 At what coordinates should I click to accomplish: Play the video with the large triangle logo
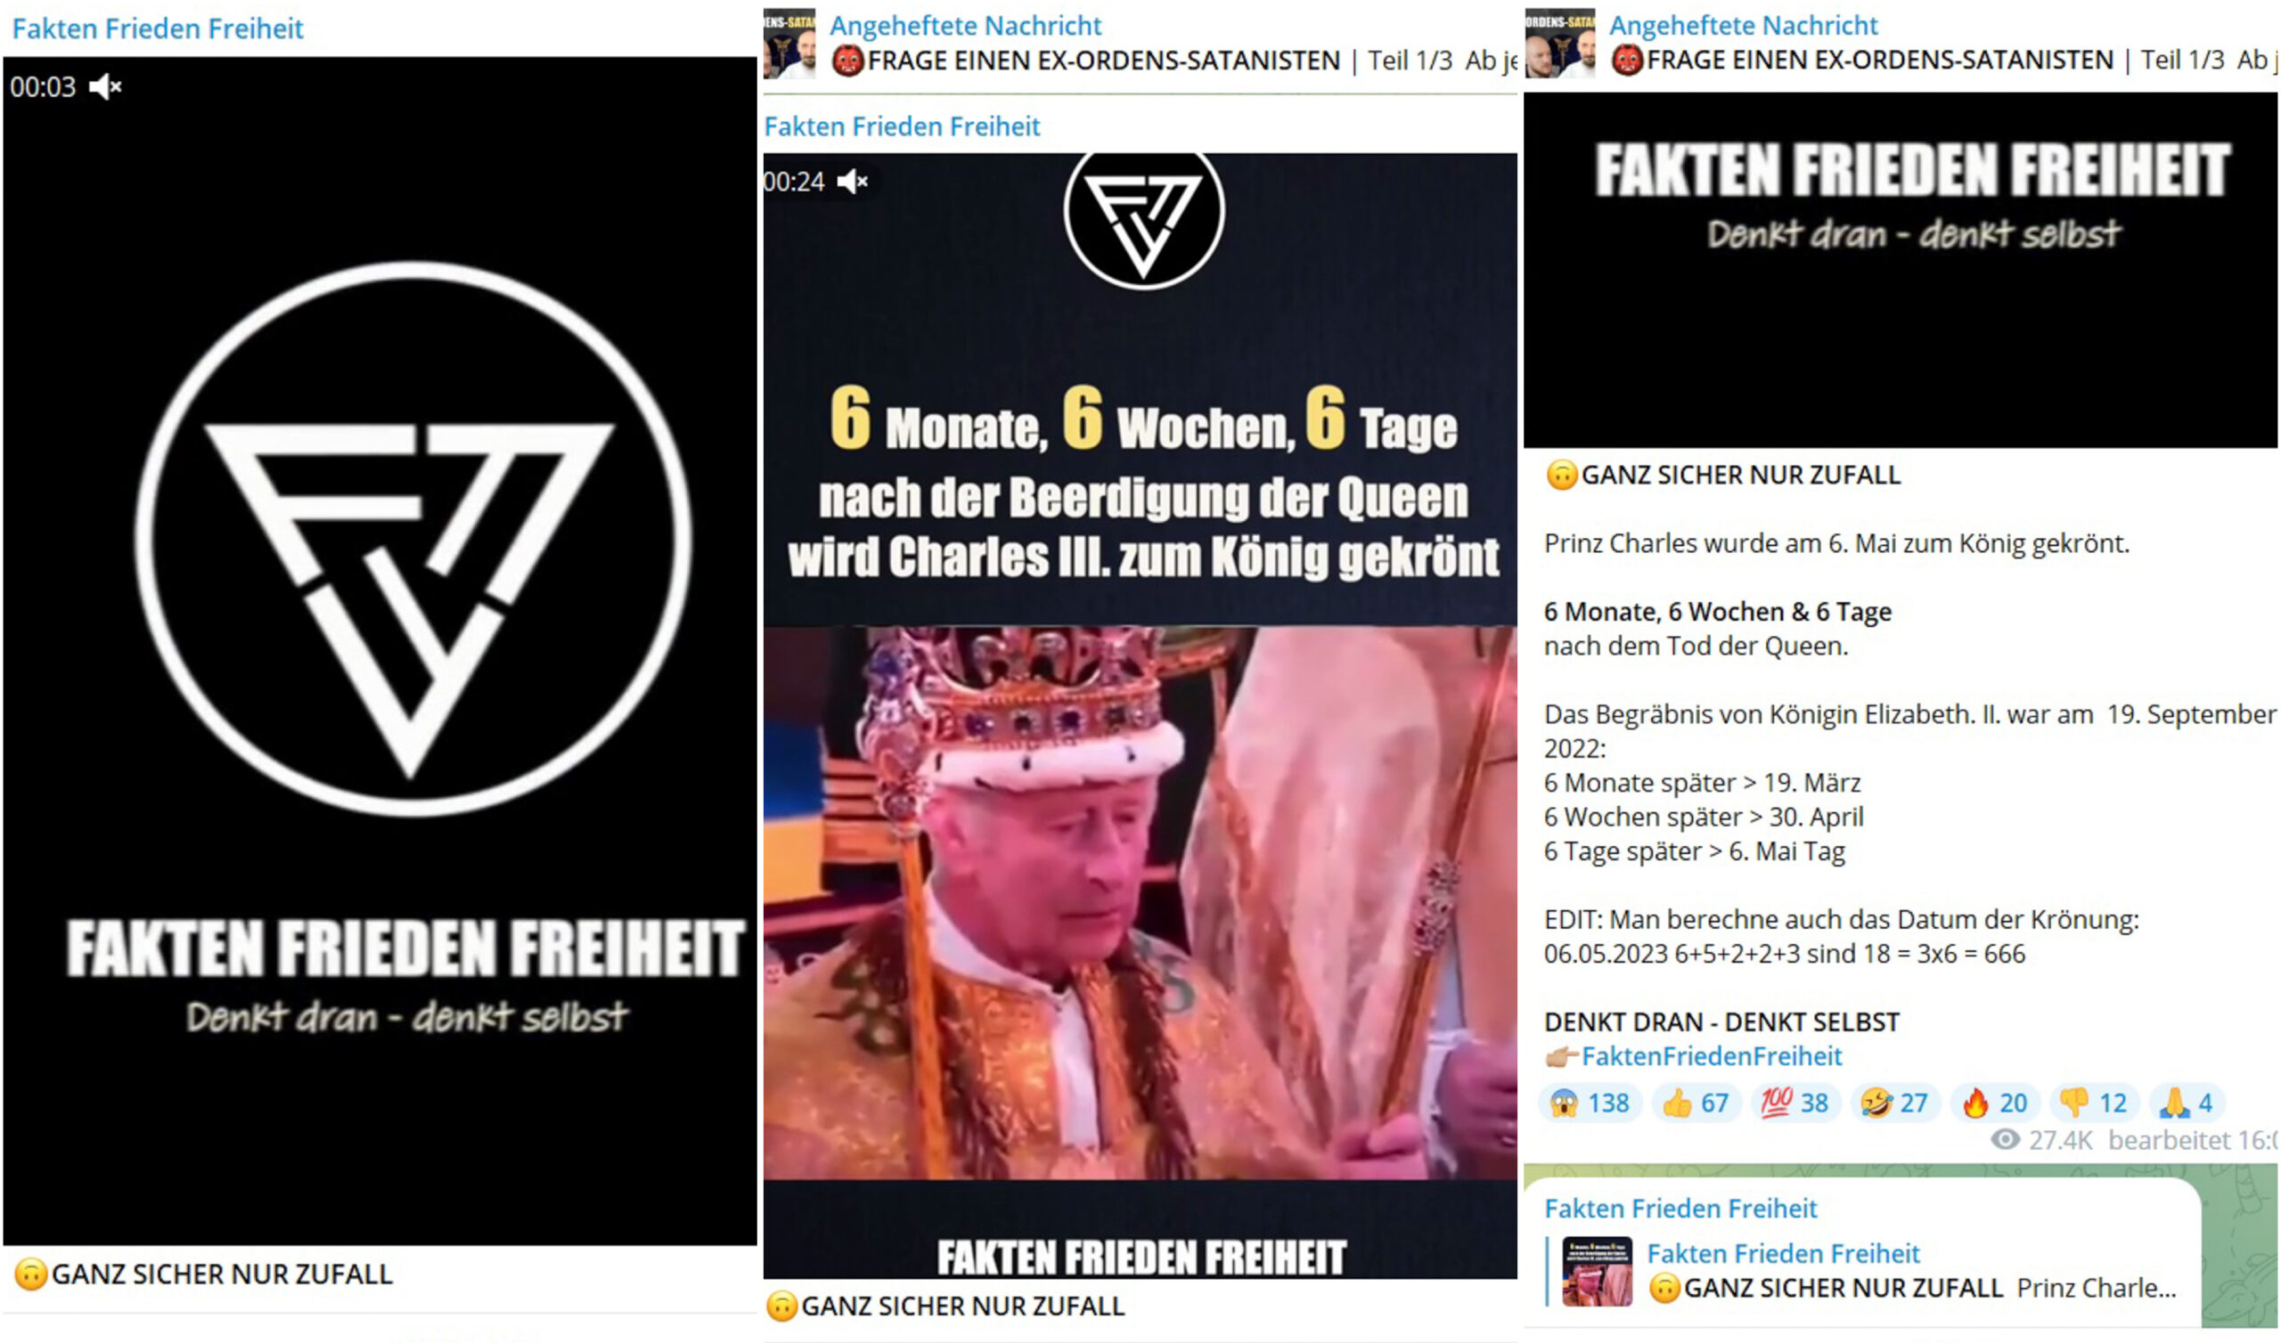coord(380,652)
